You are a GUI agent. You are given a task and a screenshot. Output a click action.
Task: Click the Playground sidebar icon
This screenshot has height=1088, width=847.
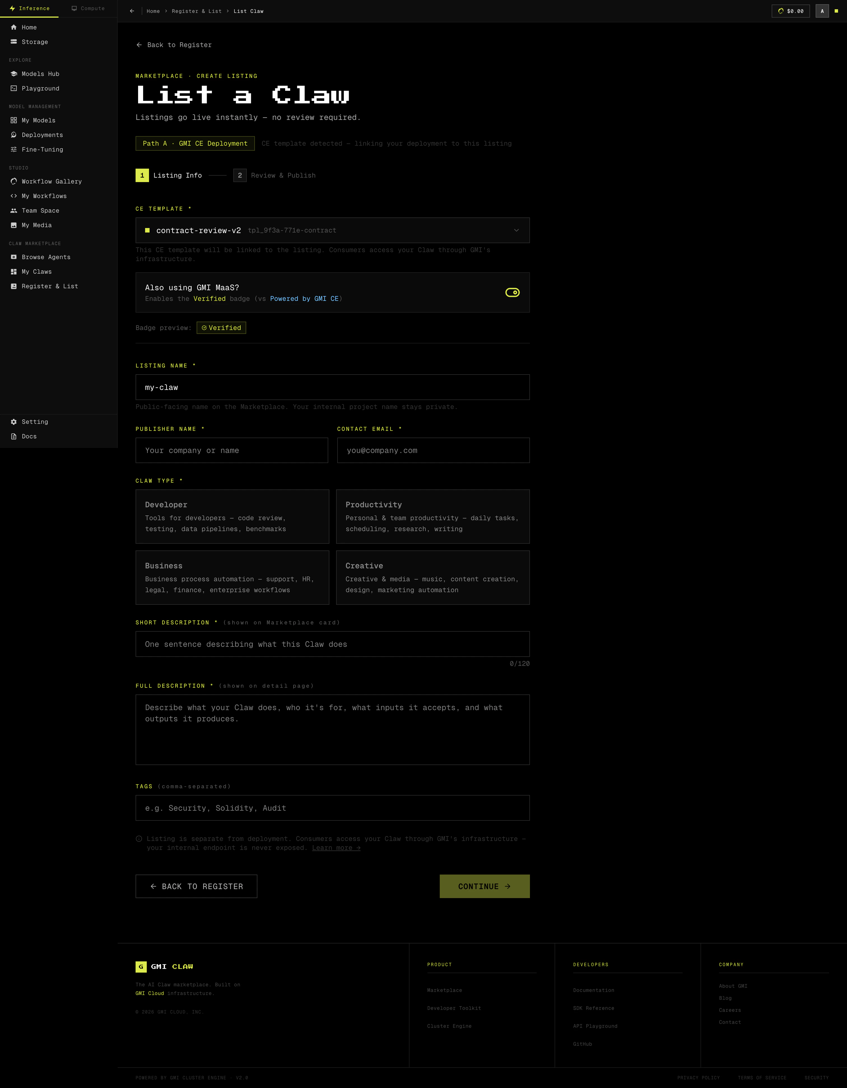[x=14, y=88]
